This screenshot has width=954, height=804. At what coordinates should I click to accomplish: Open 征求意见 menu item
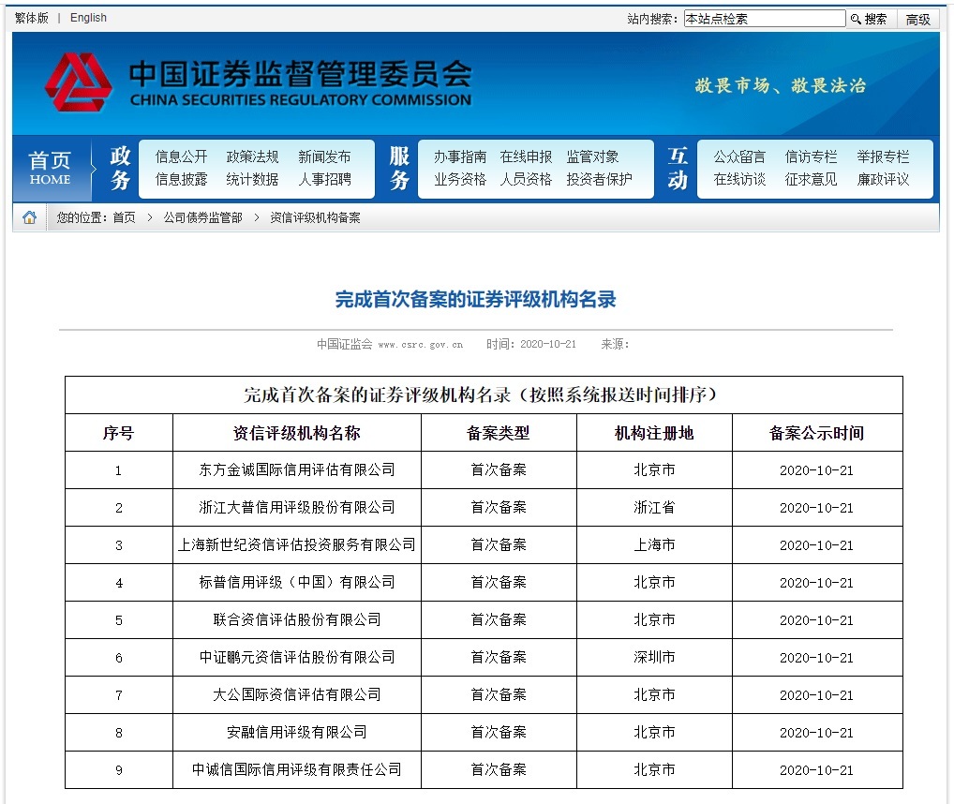pyautogui.click(x=811, y=179)
